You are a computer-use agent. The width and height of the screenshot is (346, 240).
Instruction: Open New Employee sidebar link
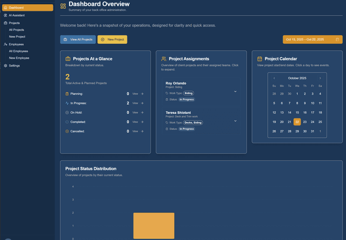[19, 58]
